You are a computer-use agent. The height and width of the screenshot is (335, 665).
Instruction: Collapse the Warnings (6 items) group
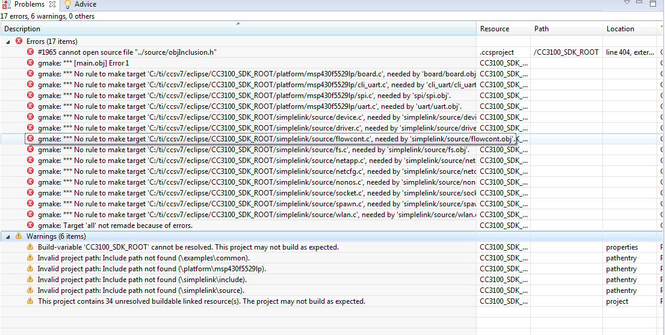click(8, 236)
